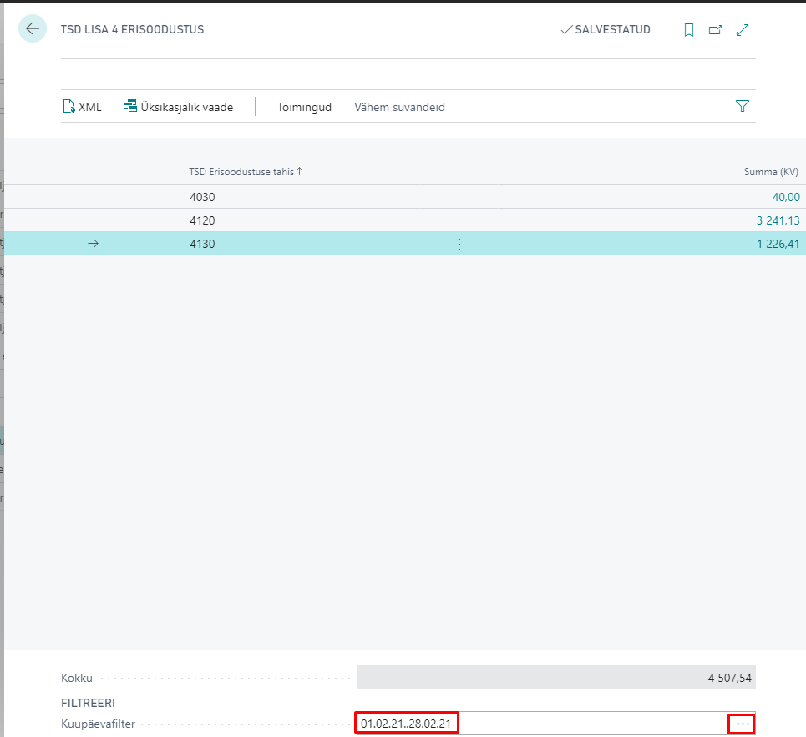Viewport: 806px width, 737px height.
Task: Select the row with code 4120
Action: click(204, 220)
